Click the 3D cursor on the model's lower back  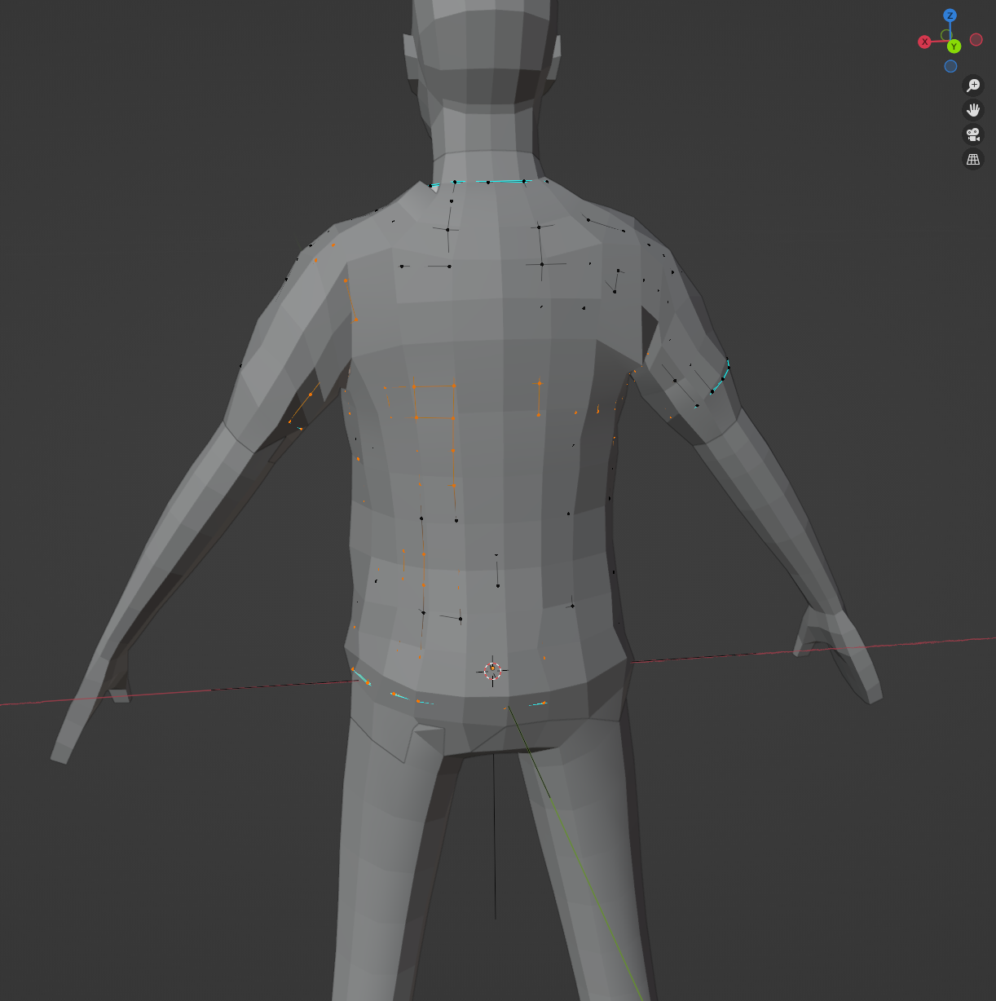pyautogui.click(x=492, y=671)
